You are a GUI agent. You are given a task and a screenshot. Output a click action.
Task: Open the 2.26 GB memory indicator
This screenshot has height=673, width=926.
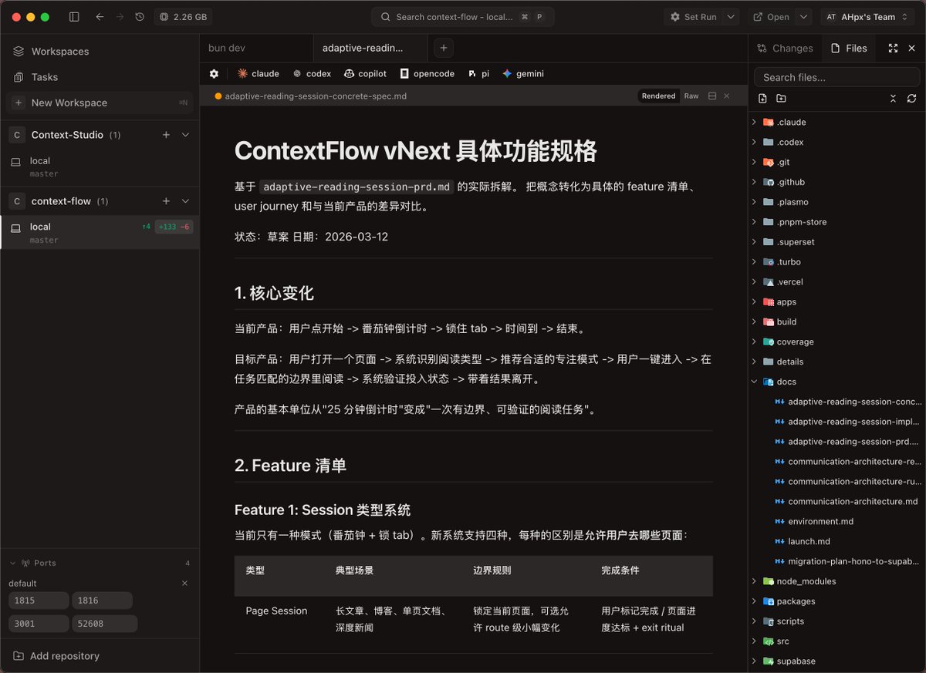183,17
